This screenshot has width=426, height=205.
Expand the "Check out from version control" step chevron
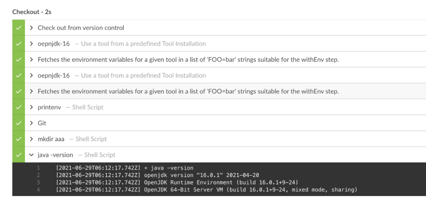point(32,28)
